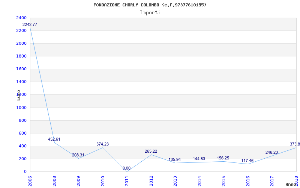Click the Anno x-axis title
This screenshot has width=300, height=188.
[x=291, y=184]
